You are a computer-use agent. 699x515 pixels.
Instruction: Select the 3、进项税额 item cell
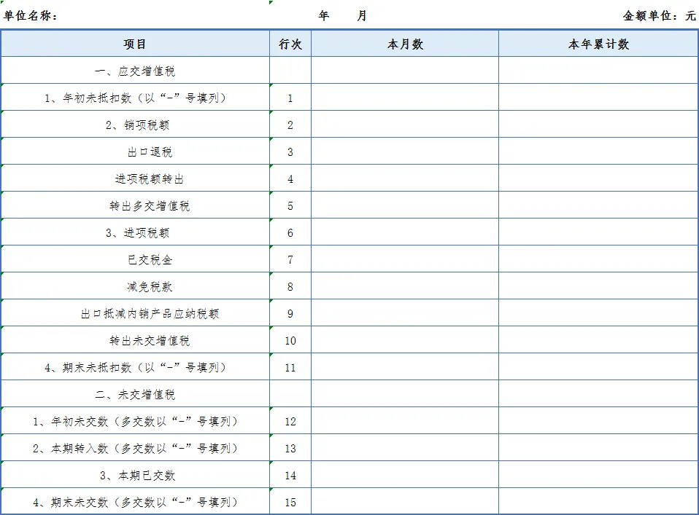pos(135,232)
